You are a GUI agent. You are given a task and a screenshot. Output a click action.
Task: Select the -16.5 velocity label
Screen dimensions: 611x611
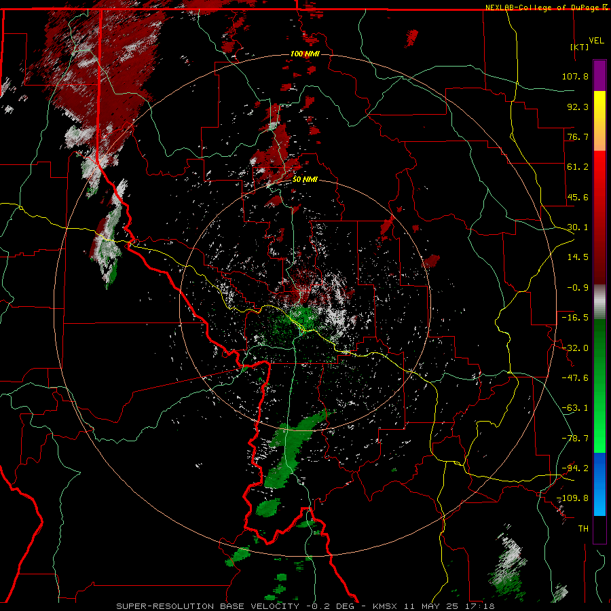575,318
